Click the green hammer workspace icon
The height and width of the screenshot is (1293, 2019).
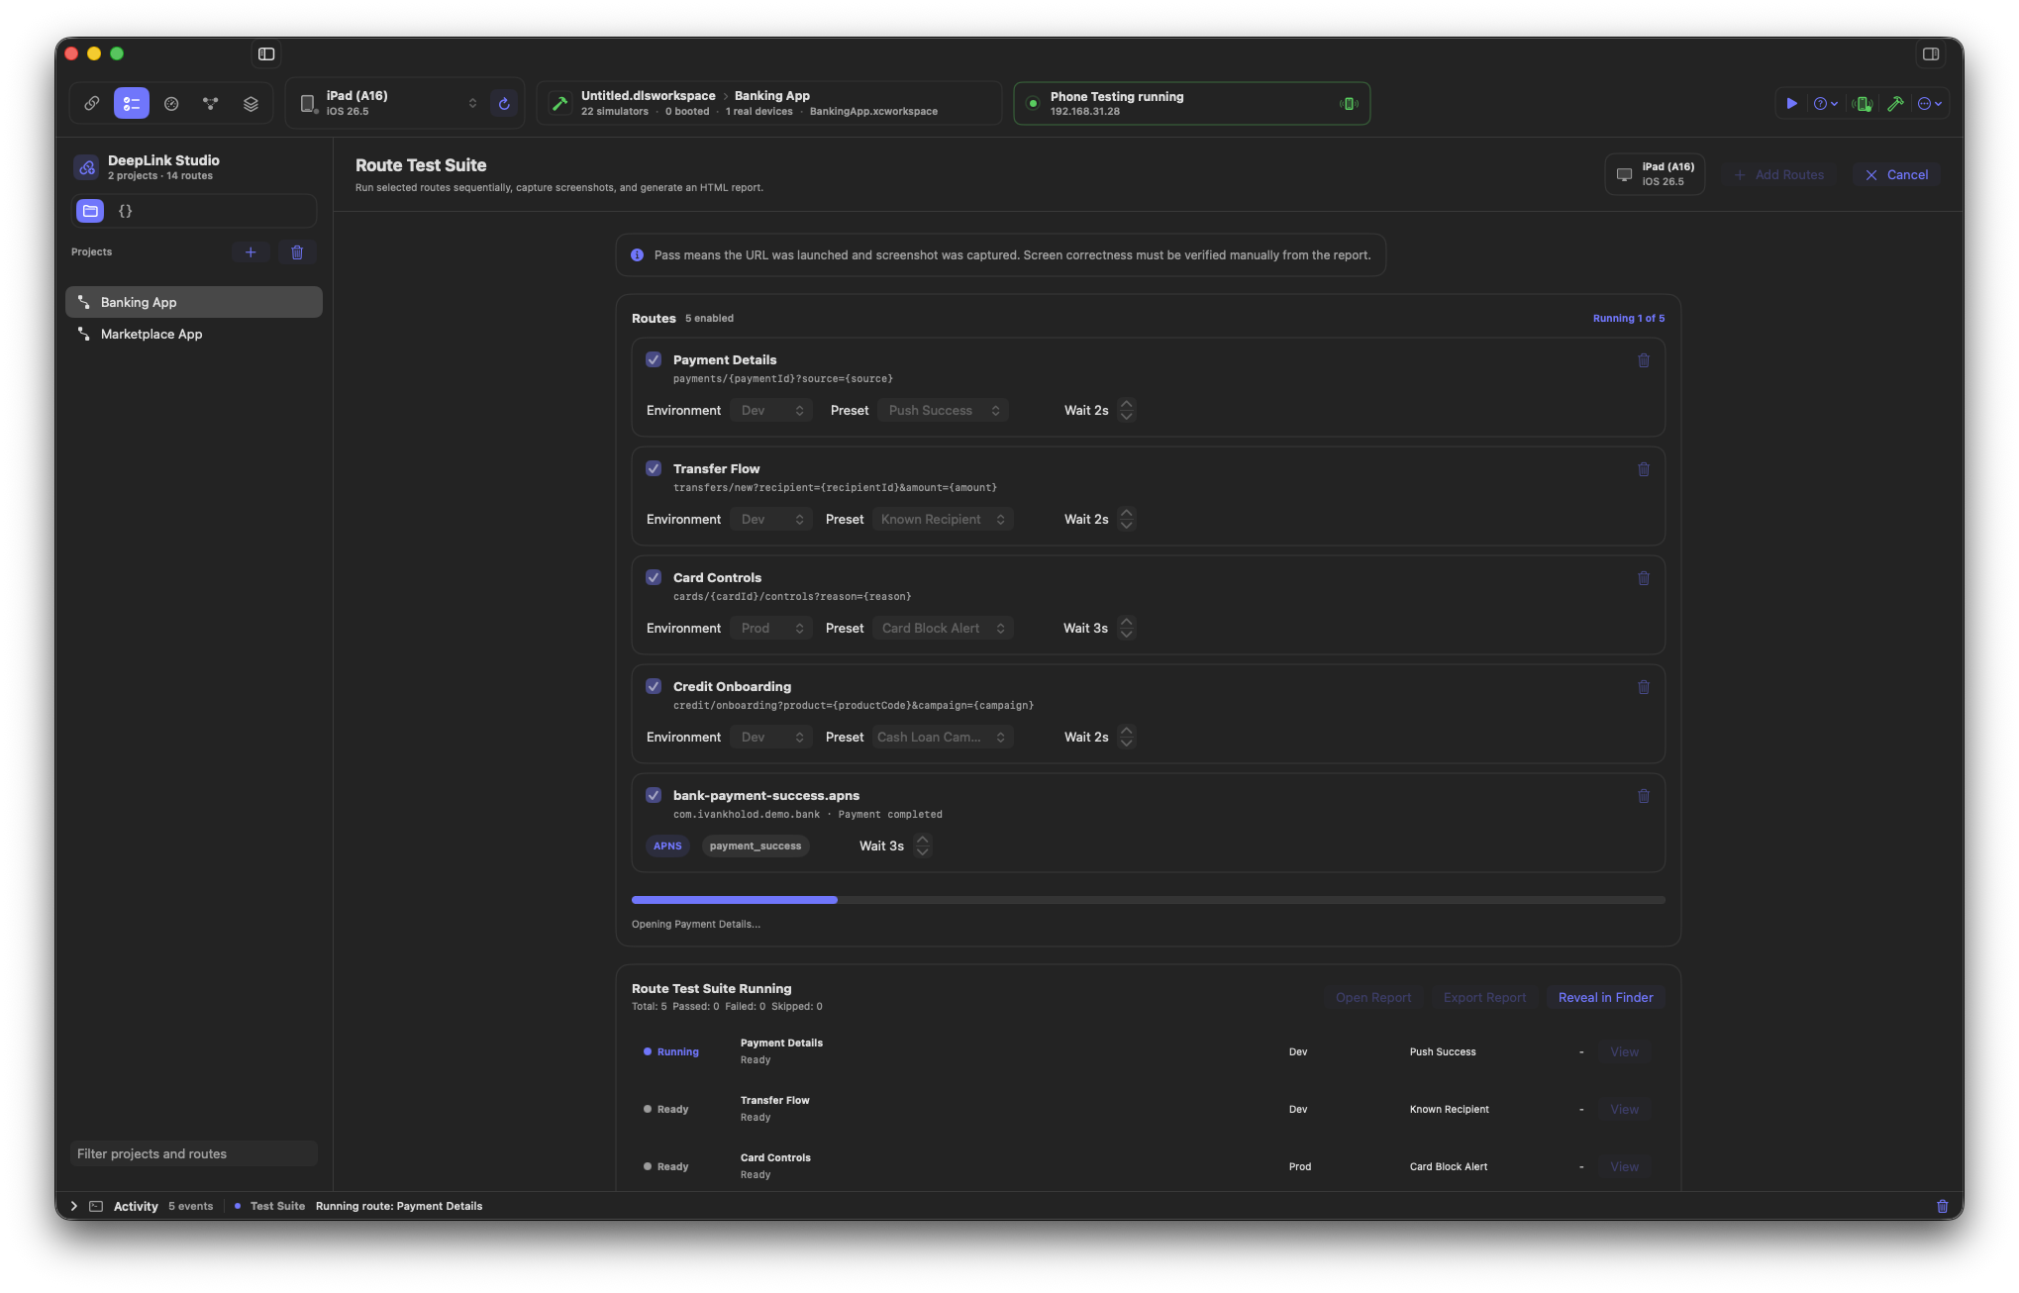560,103
